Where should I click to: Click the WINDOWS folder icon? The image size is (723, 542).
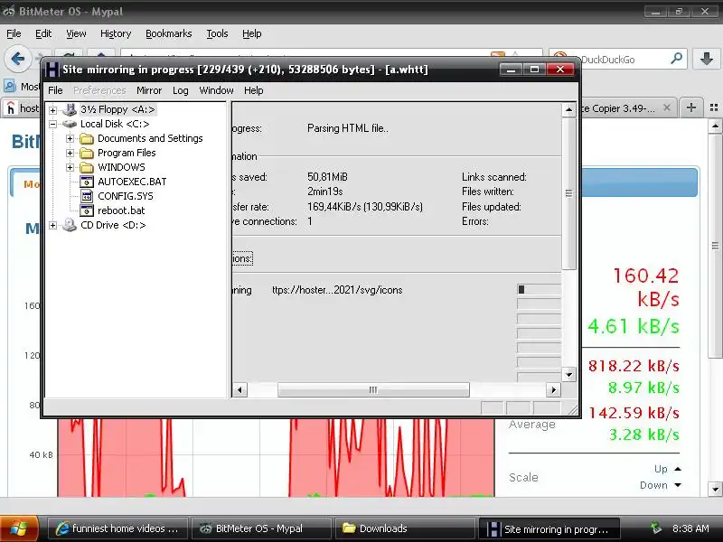[87, 167]
